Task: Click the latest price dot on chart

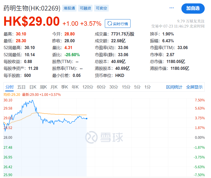Action: pyautogui.click(x=86, y=119)
